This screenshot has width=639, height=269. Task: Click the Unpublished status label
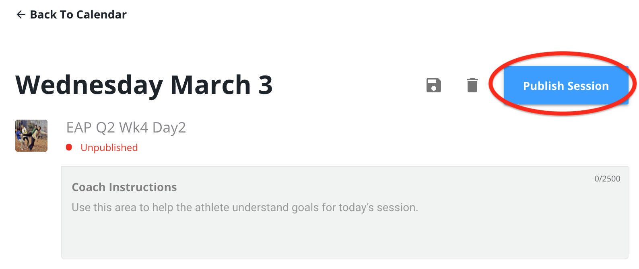109,148
